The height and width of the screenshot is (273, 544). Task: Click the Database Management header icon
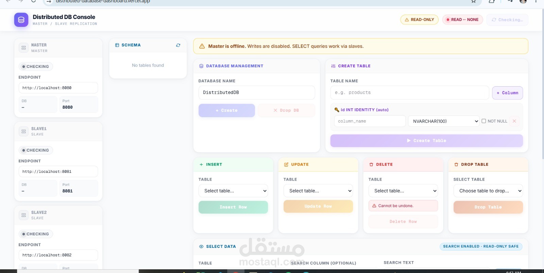pos(201,66)
